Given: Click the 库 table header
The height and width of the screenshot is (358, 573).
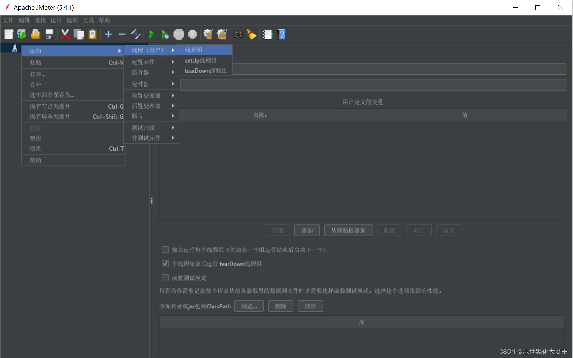Looking at the screenshot, I should [x=362, y=322].
